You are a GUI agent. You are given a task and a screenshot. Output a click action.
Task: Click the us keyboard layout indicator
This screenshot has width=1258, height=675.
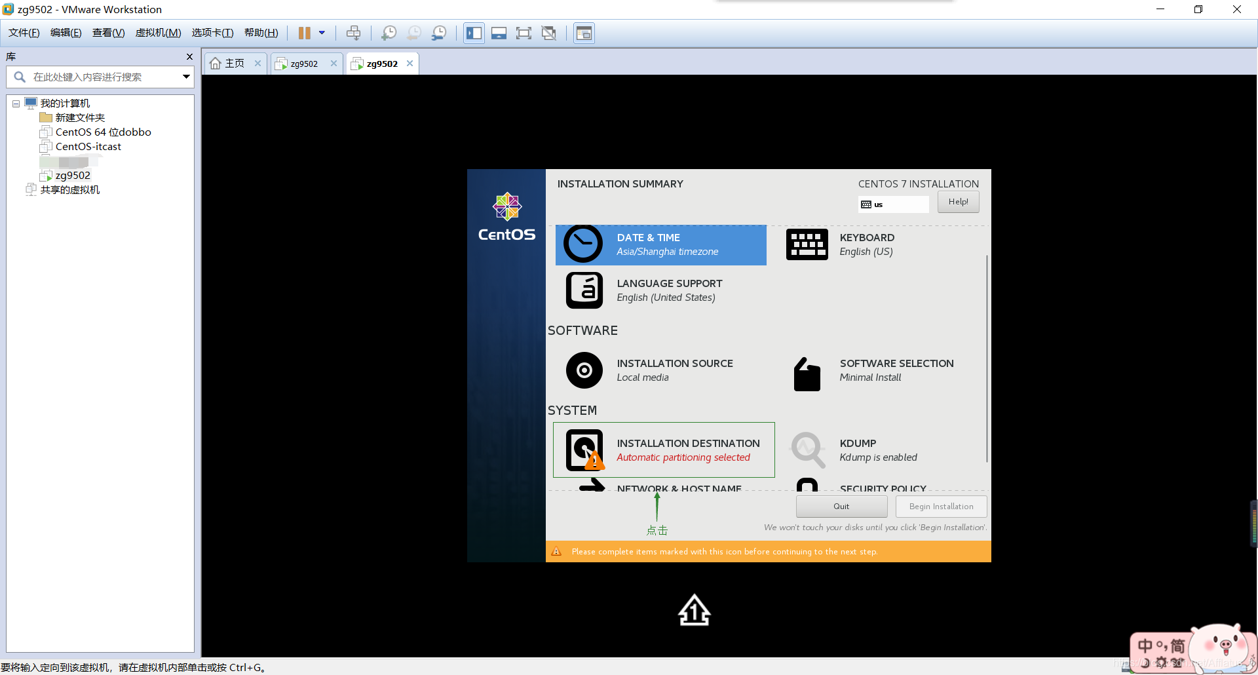point(893,204)
